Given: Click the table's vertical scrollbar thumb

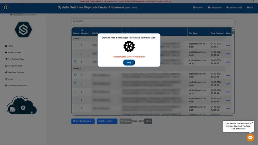Looking at the screenshot, I should [233, 32].
